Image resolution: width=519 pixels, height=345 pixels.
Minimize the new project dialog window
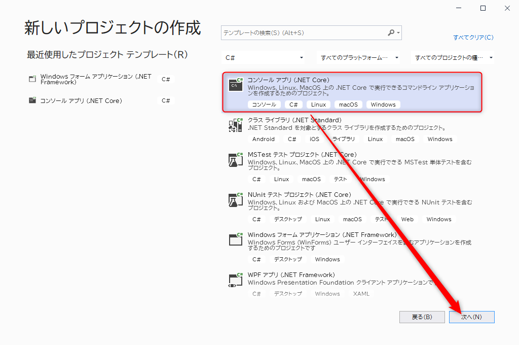click(x=459, y=8)
